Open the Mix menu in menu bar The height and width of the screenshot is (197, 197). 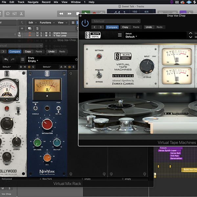point(56,2)
